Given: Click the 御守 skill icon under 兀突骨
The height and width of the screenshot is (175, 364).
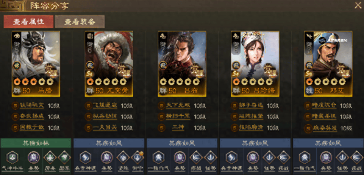Looking at the screenshot, I should pos(137,158).
